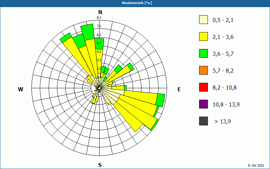Click the '> 13,9' legend text

pyautogui.click(x=223, y=122)
